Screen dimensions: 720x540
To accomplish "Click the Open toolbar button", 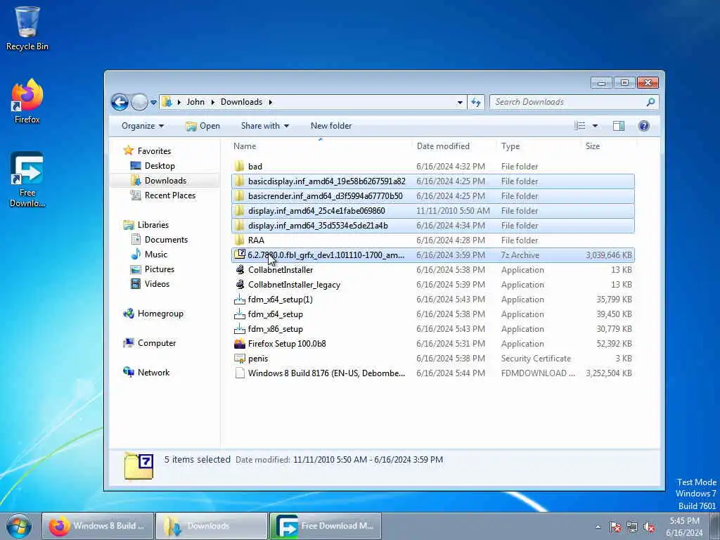I will [x=202, y=126].
